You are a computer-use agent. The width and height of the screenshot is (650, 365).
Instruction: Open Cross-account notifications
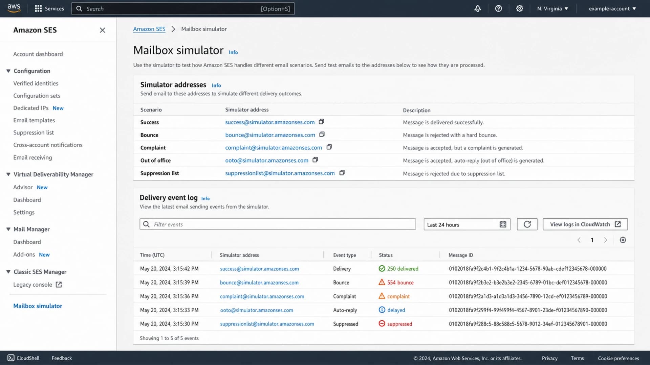coord(48,145)
